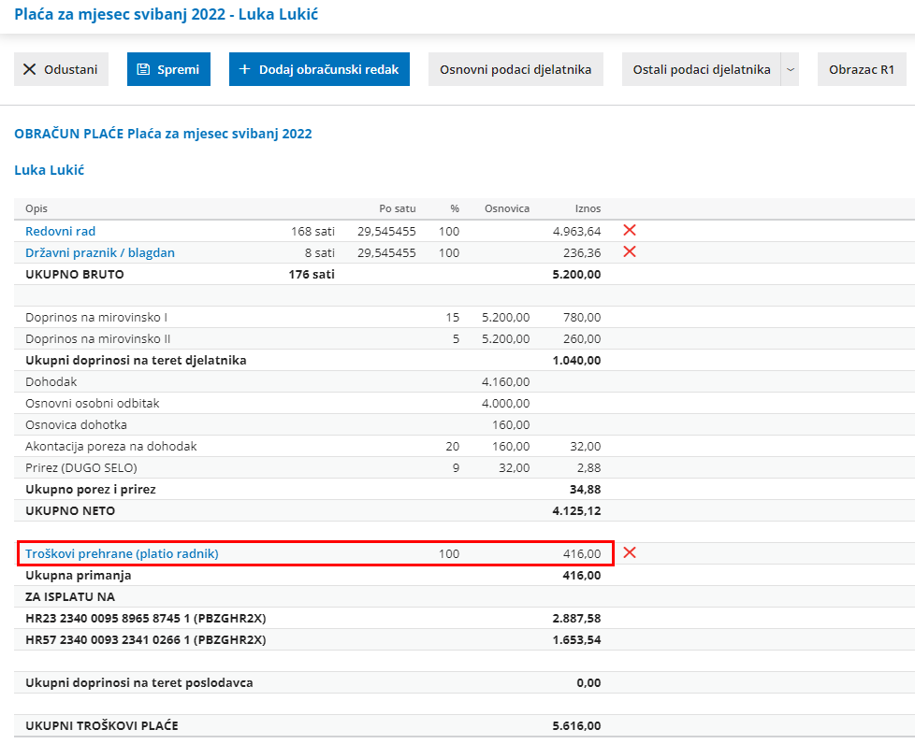Open the Redovni rad entry
Image resolution: width=915 pixels, height=744 pixels.
click(60, 231)
